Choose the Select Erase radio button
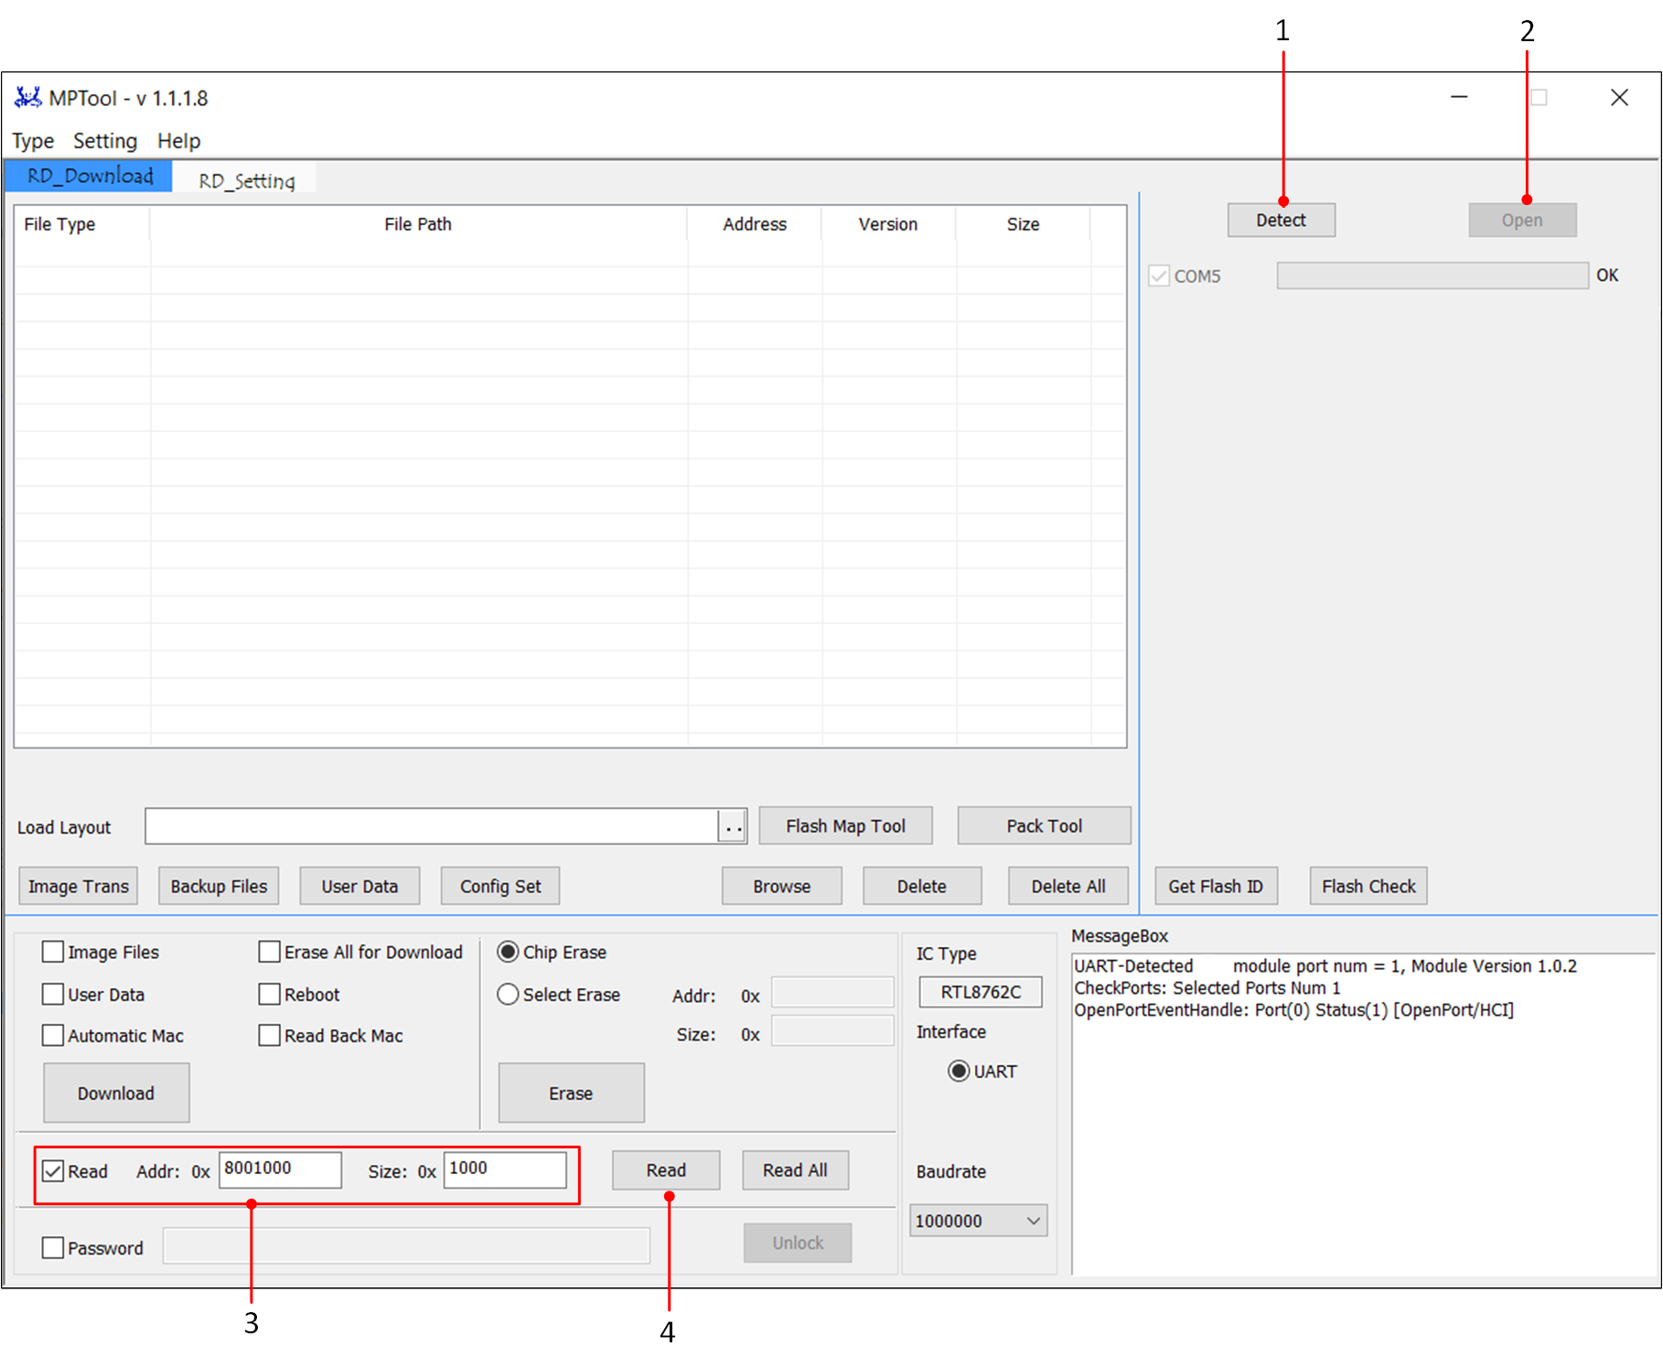 (509, 995)
